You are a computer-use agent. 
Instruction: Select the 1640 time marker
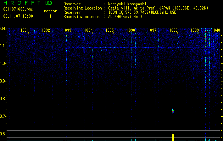[216, 30]
